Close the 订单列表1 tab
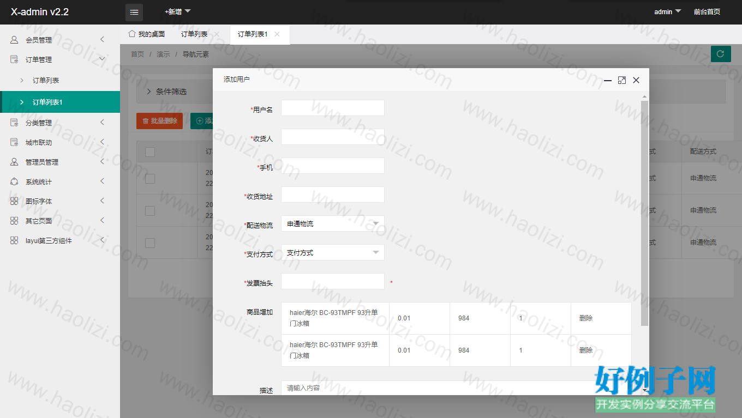The width and height of the screenshot is (742, 418). (x=277, y=34)
